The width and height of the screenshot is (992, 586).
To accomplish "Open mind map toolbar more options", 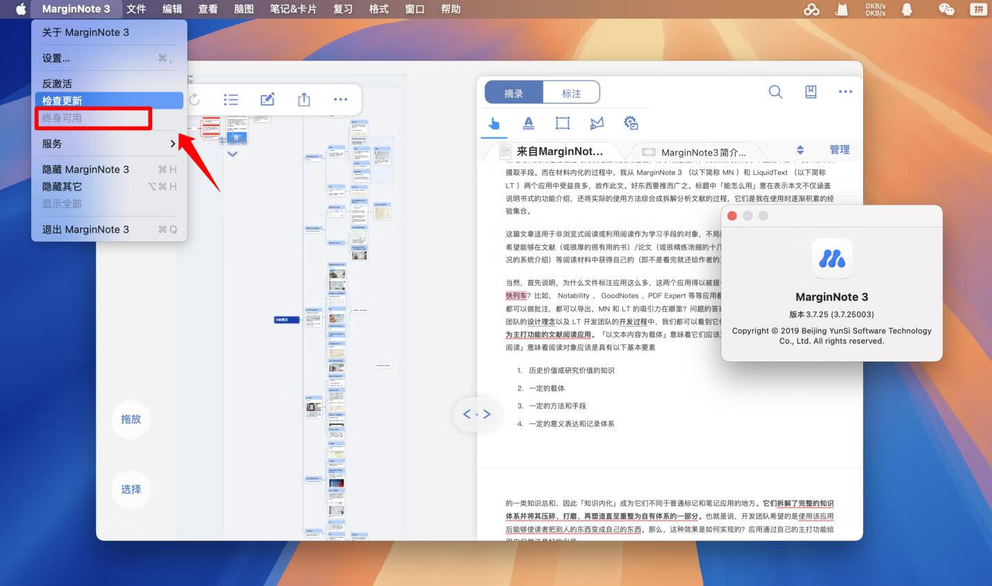I will (340, 100).
